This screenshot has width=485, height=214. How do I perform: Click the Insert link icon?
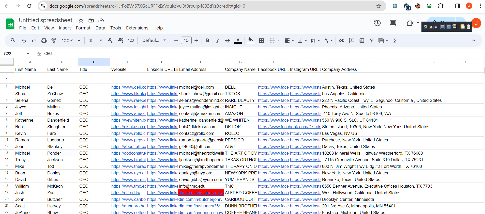pyautogui.click(x=342, y=41)
